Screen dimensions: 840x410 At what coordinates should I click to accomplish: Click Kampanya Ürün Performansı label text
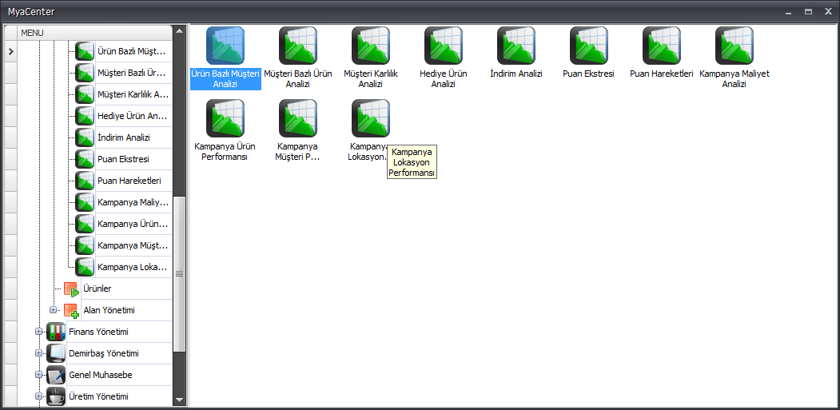225,152
